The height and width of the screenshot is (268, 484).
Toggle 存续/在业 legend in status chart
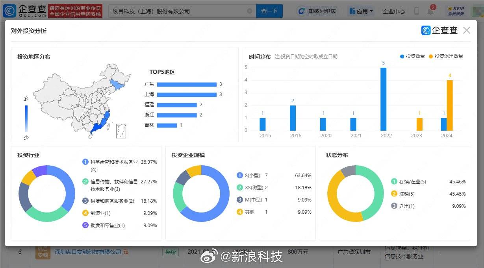(x=409, y=181)
